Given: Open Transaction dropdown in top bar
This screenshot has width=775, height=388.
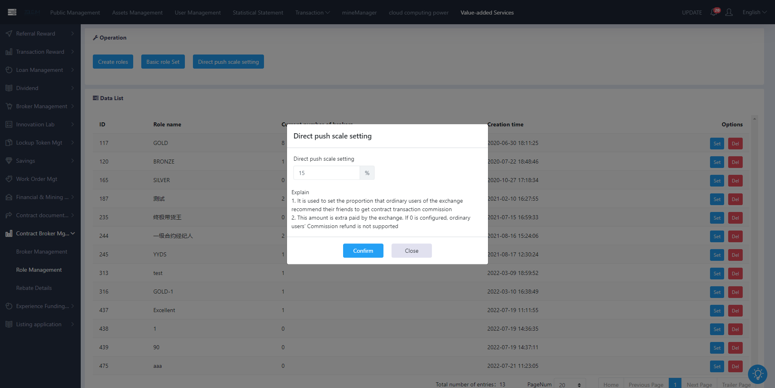Looking at the screenshot, I should pyautogui.click(x=312, y=13).
